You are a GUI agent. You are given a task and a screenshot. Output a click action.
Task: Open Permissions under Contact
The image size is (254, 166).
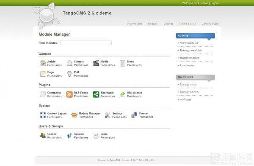pyautogui.click(x=81, y=65)
